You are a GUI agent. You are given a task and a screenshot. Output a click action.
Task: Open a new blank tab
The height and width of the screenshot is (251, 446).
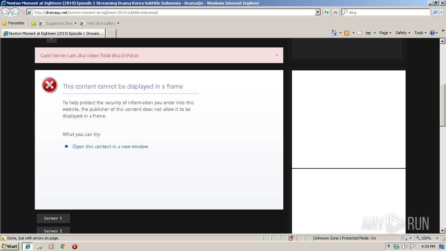(x=111, y=33)
